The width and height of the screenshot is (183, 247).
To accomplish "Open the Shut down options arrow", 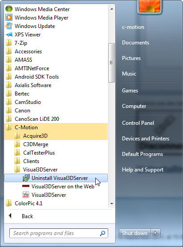I will (x=155, y=233).
